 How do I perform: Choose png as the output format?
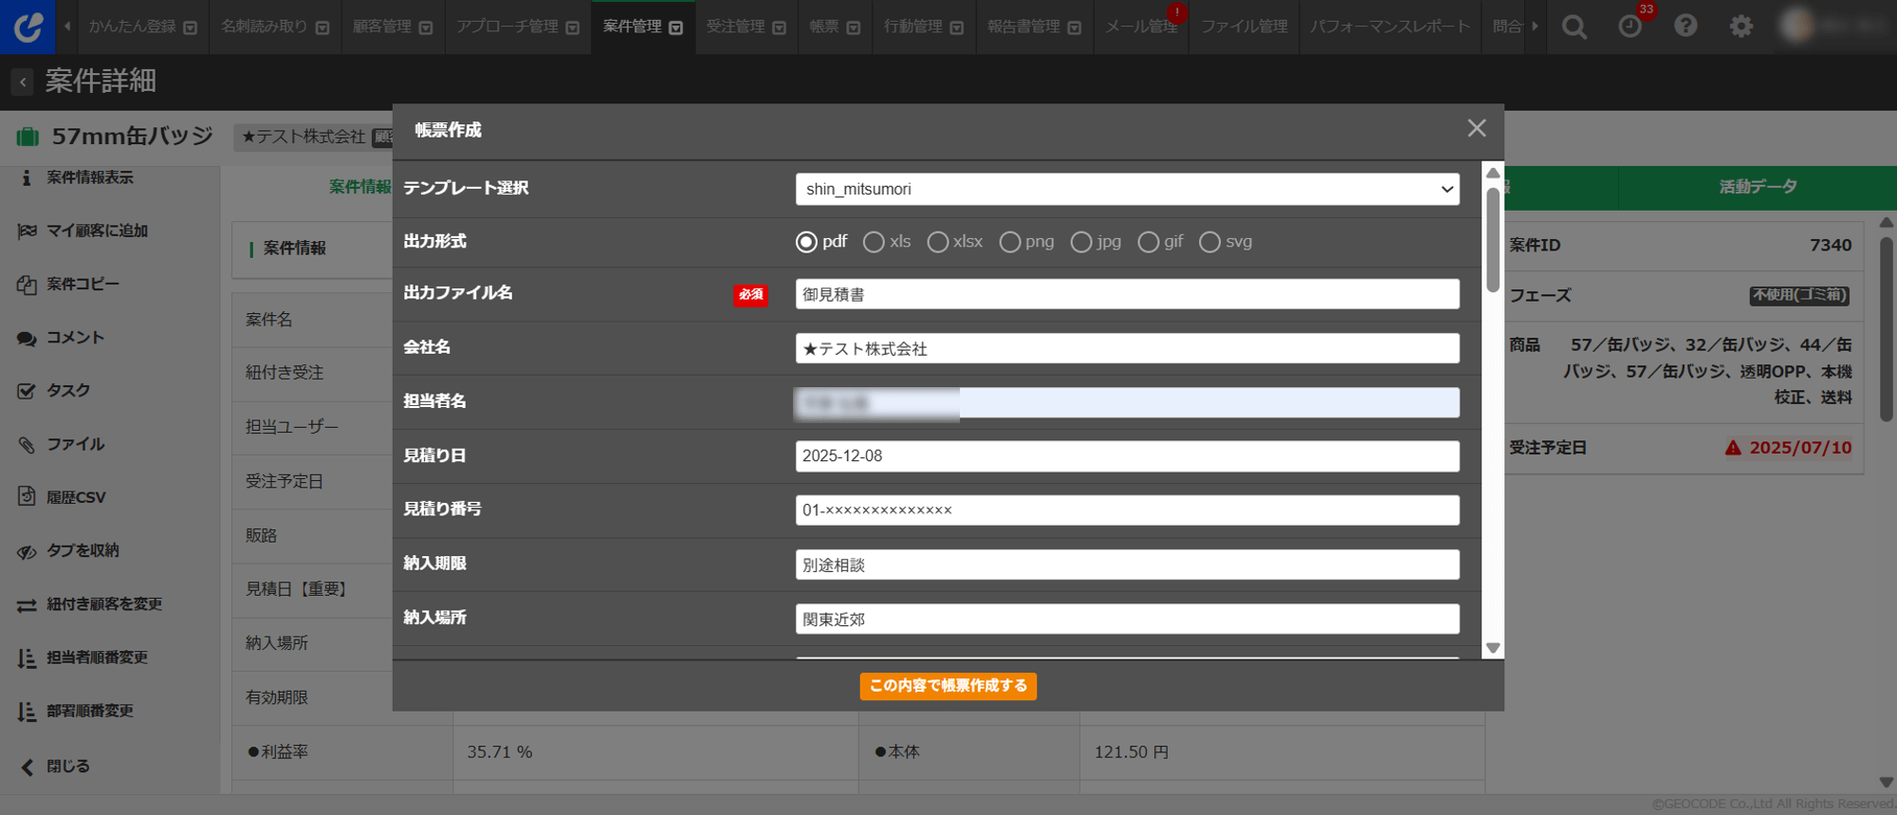pyautogui.click(x=1009, y=243)
